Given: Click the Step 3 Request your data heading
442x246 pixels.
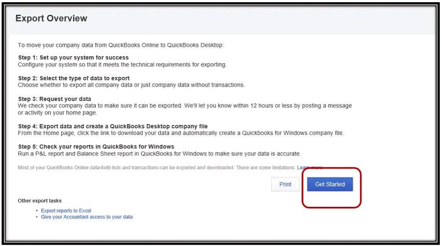Looking at the screenshot, I should click(x=55, y=99).
